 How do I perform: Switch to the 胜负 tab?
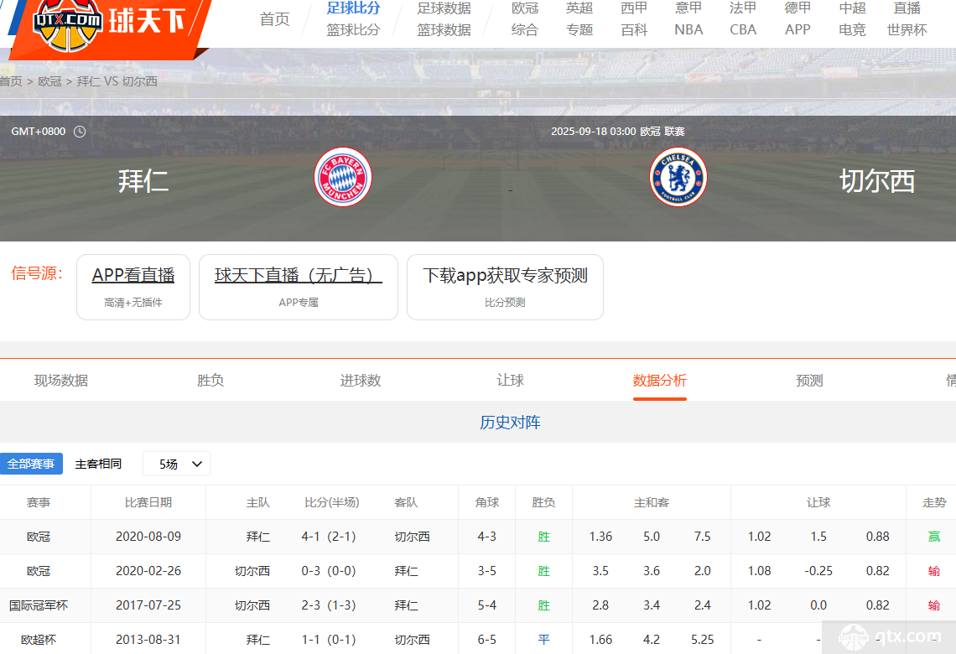pos(210,381)
